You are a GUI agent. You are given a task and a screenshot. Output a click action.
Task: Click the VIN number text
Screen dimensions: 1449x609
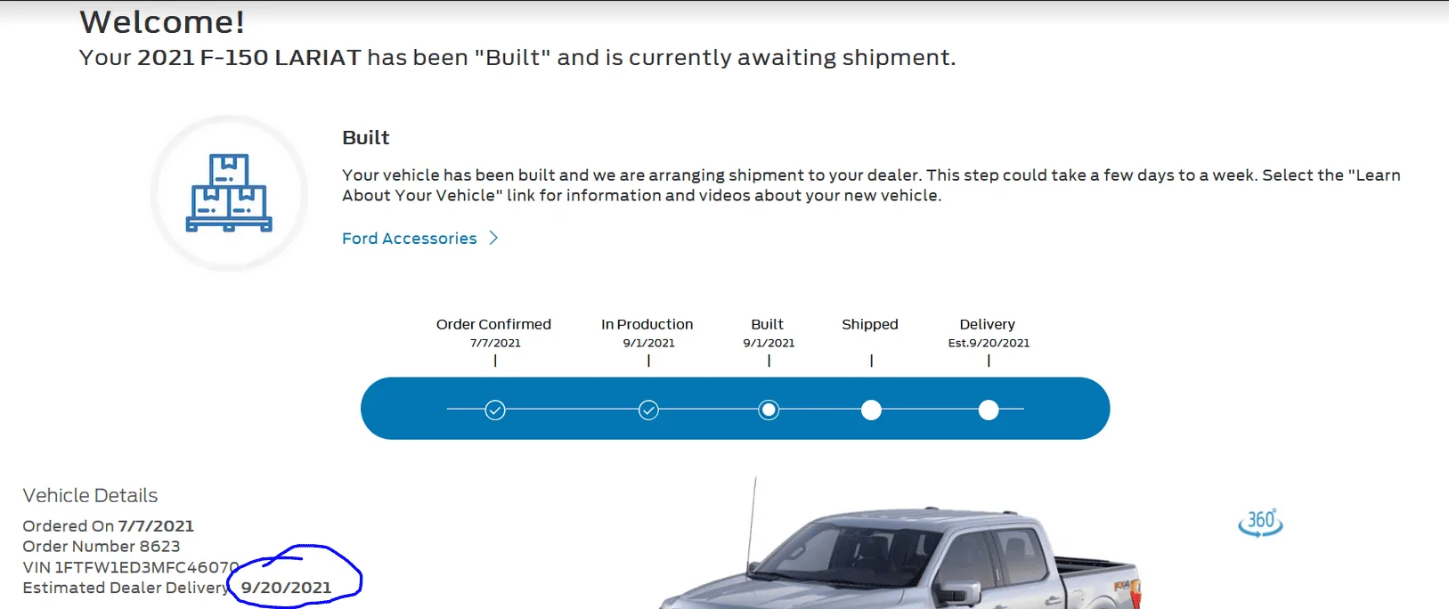(130, 567)
